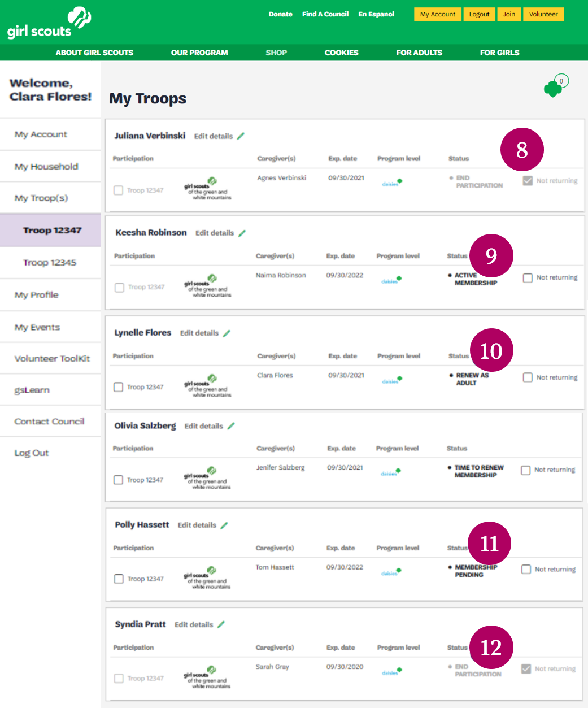
Task: Click daisies program icon for Olivia Salzberg
Action: click(391, 472)
